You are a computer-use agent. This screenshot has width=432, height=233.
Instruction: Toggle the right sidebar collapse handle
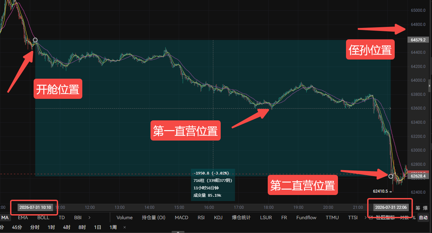click(430, 86)
